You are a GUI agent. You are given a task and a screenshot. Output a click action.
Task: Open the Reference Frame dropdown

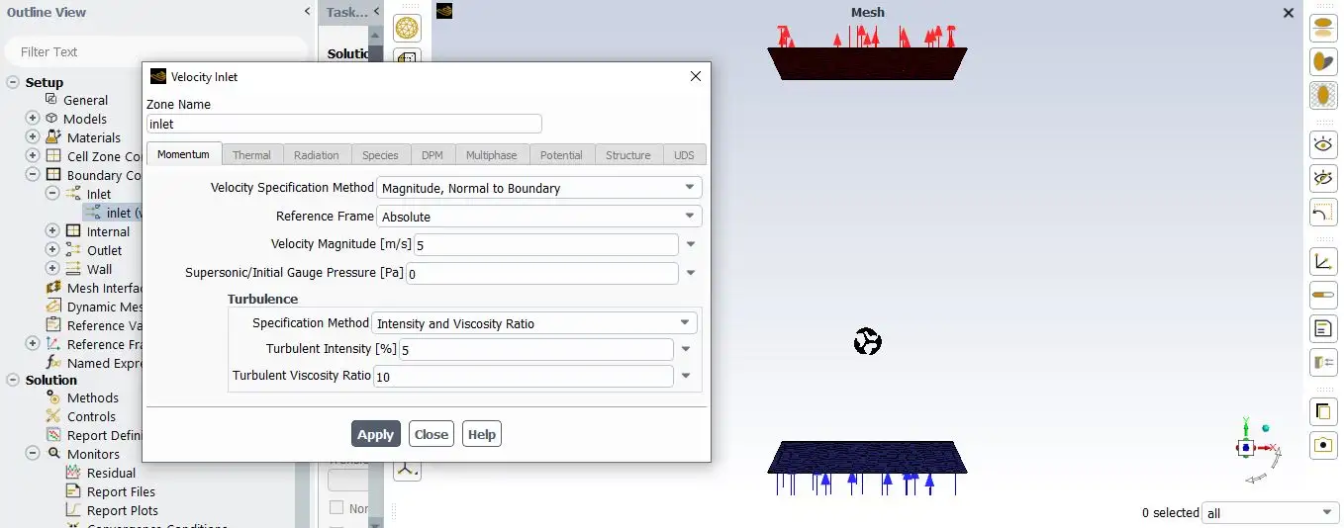tap(539, 217)
